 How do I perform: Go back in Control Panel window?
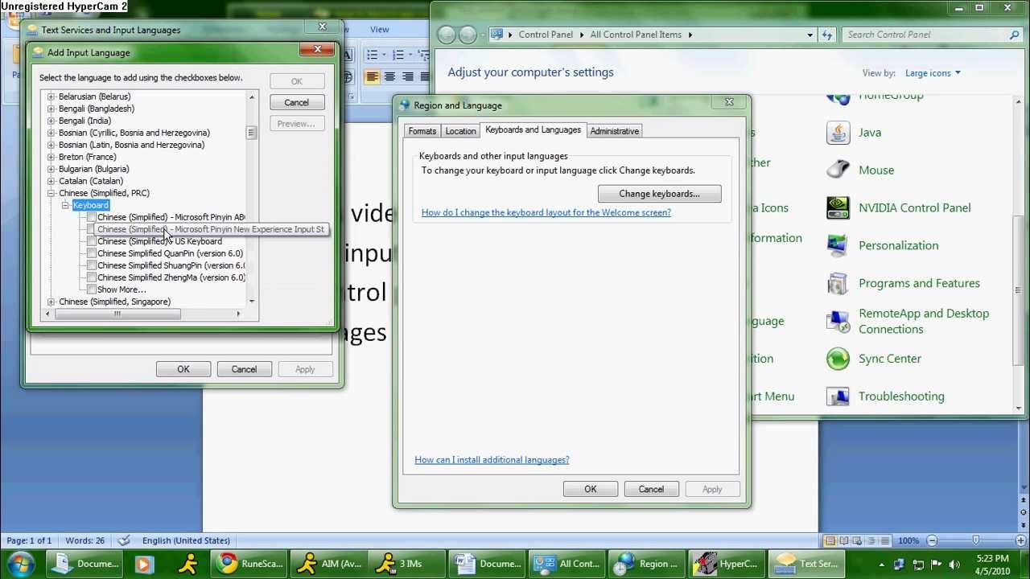point(448,35)
